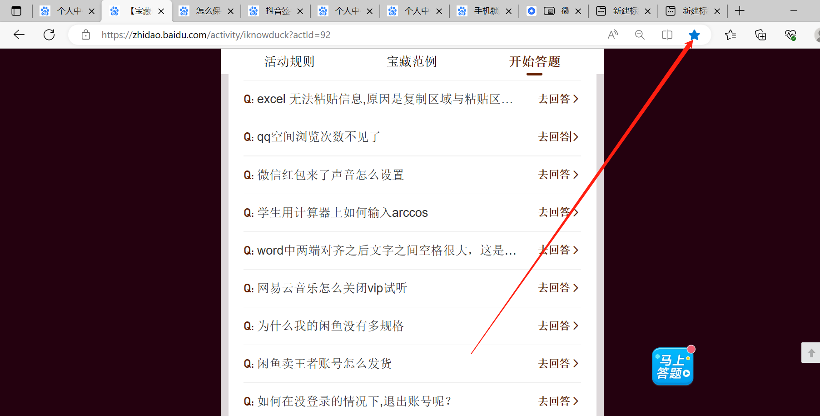
Task: Click the 马上答题 floating button
Action: [x=673, y=366]
